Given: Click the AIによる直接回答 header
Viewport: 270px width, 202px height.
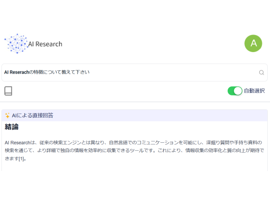Looking at the screenshot, I should pyautogui.click(x=135, y=115).
